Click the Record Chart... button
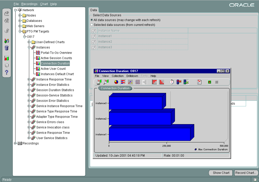Image resolution: width=259 pixels, height=182 pixels. pos(246,173)
